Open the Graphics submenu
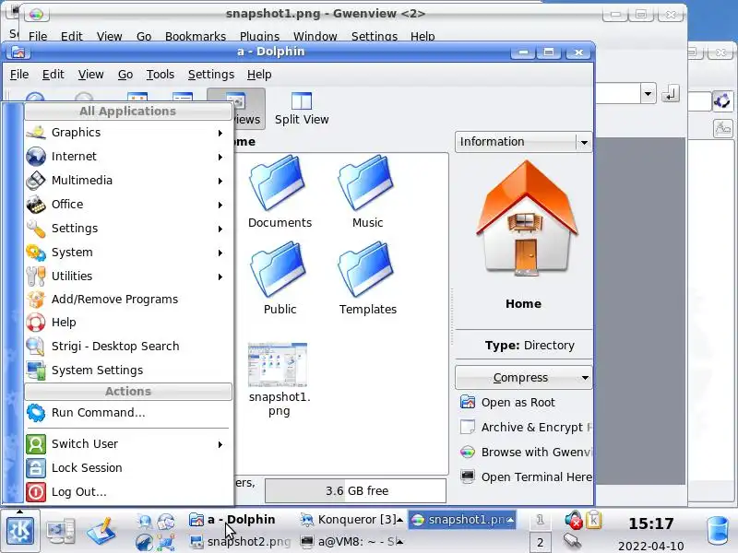 tap(128, 133)
